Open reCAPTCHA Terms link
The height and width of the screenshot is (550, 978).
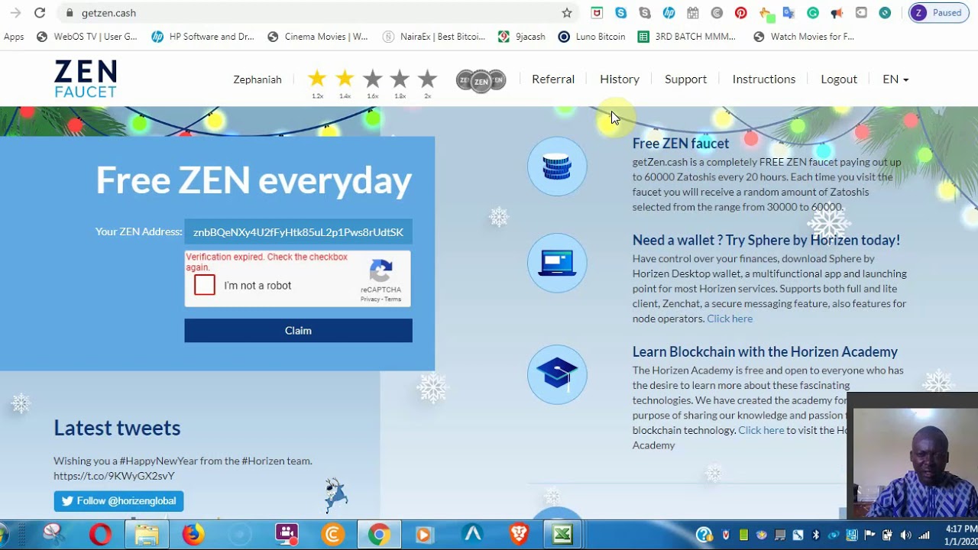point(393,299)
